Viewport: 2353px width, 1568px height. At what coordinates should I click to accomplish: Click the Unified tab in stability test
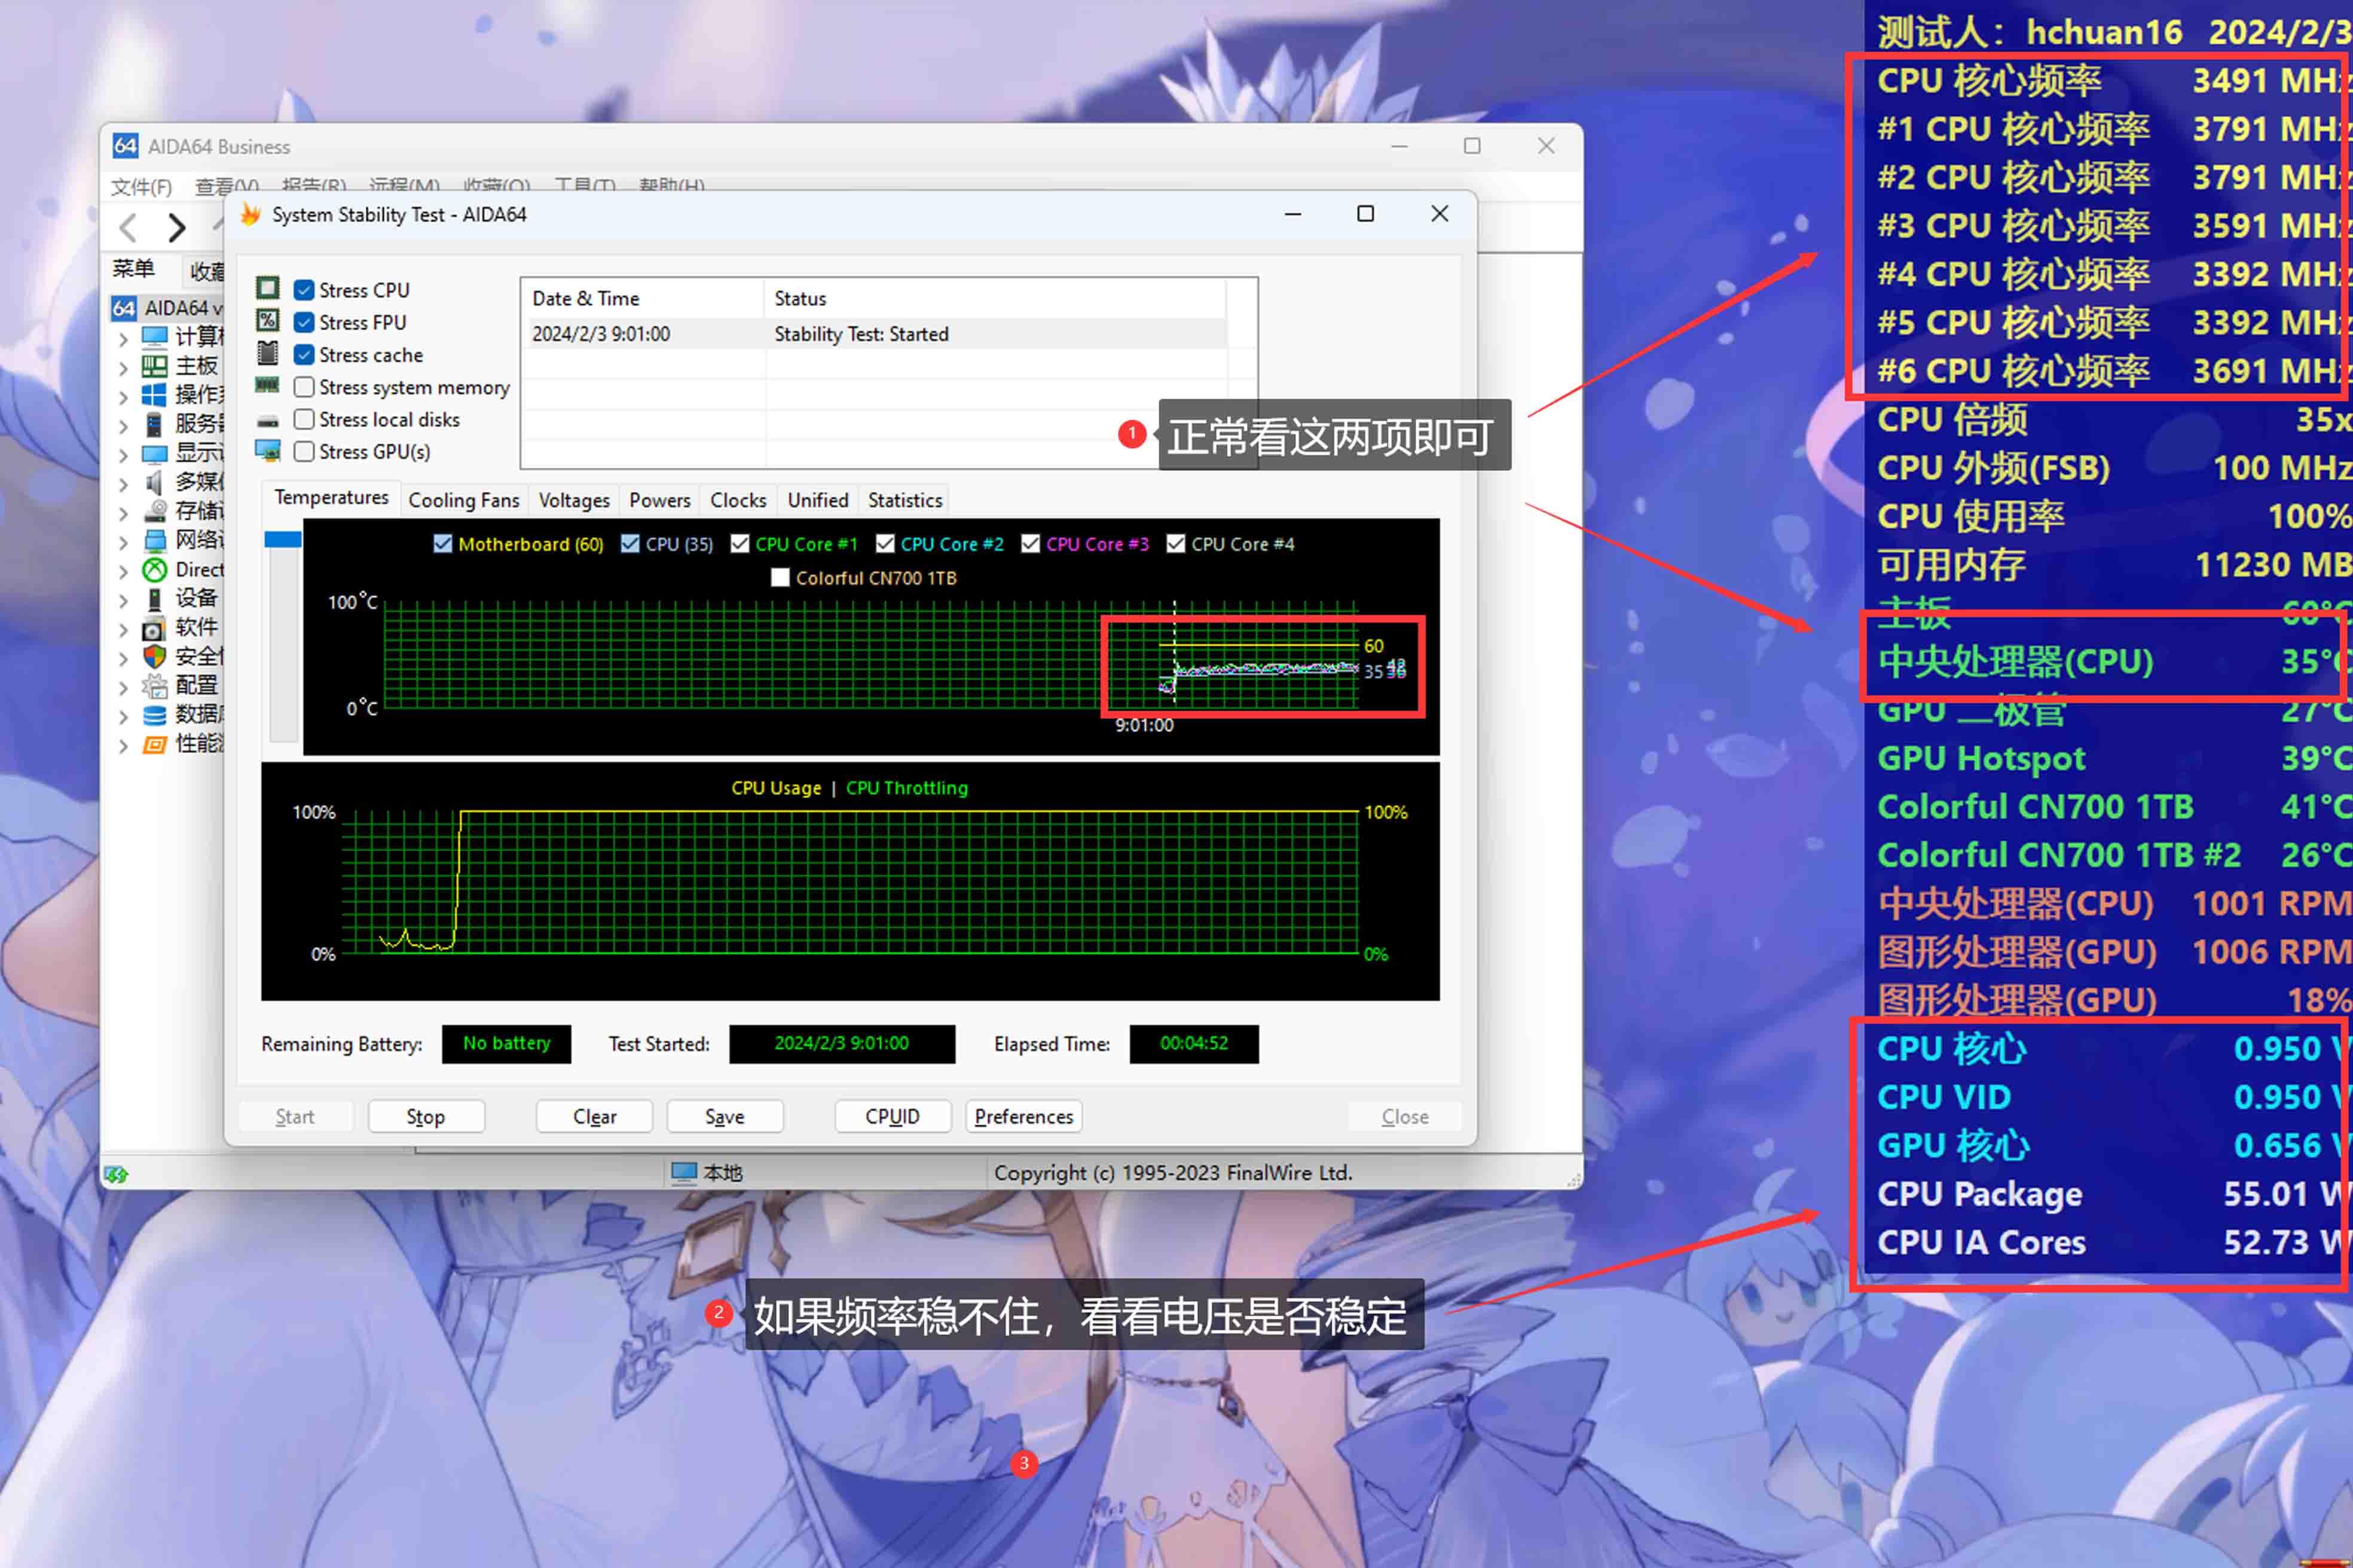pos(816,499)
